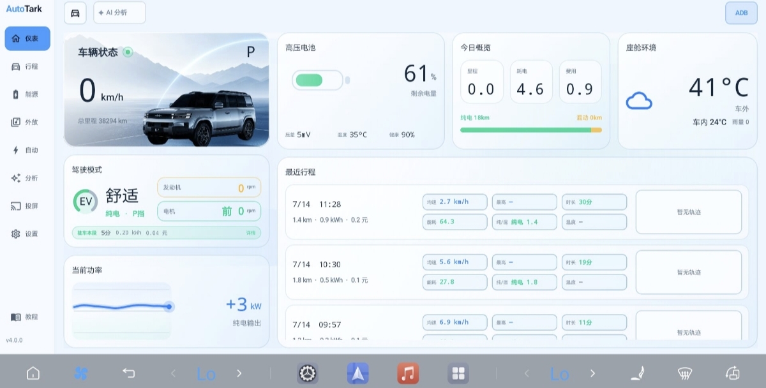This screenshot has height=388, width=766.
Task: Toggle the windshield defrost icon
Action: pyautogui.click(x=685, y=373)
